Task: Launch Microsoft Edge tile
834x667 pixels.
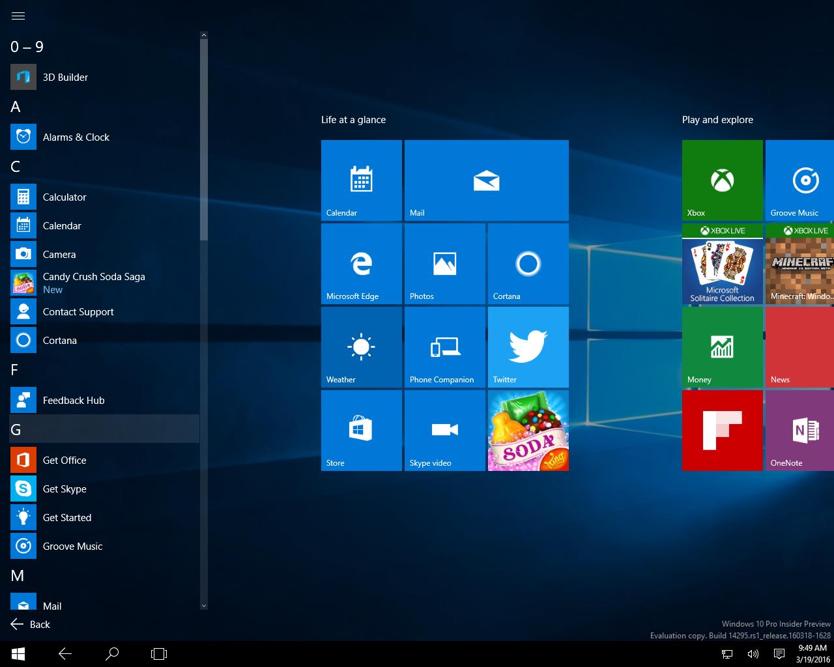Action: click(362, 264)
